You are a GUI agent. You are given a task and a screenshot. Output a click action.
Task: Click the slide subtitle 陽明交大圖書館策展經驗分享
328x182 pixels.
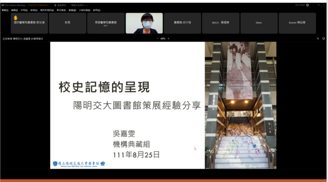(x=137, y=105)
